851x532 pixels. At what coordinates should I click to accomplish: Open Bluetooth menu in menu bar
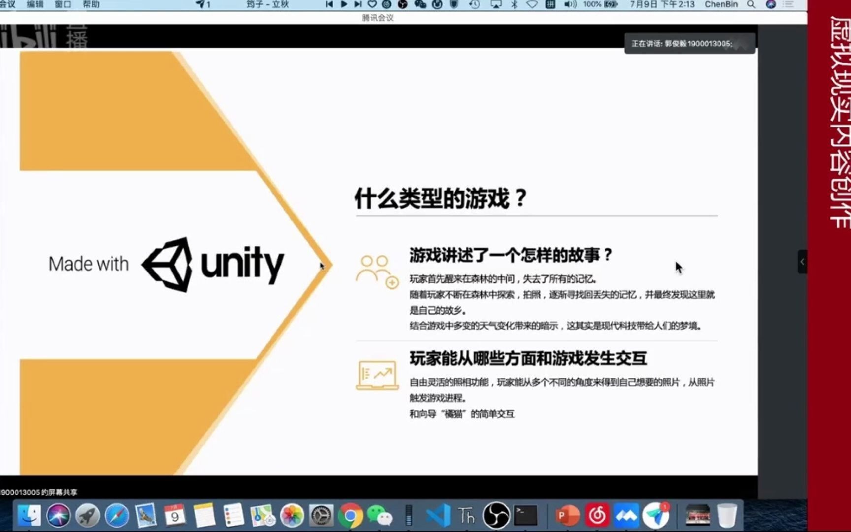(x=514, y=4)
